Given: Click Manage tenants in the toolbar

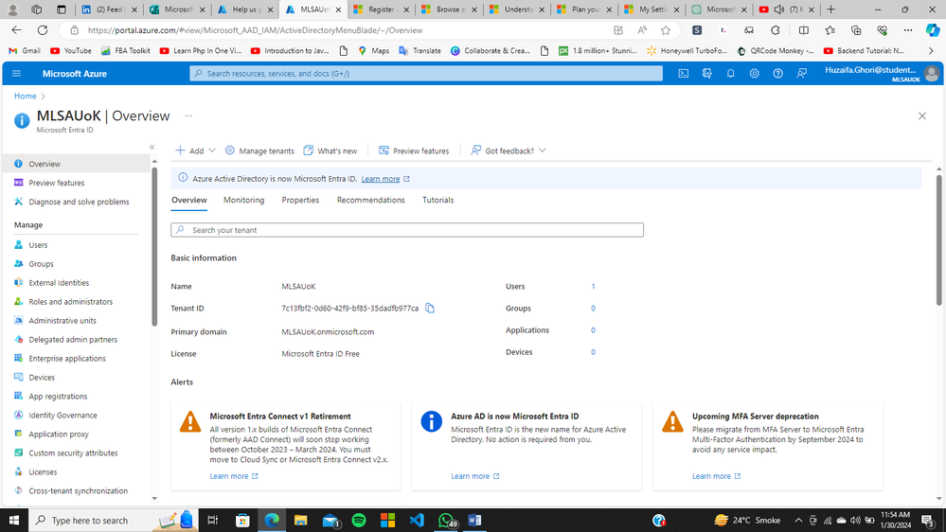Looking at the screenshot, I should (x=259, y=151).
